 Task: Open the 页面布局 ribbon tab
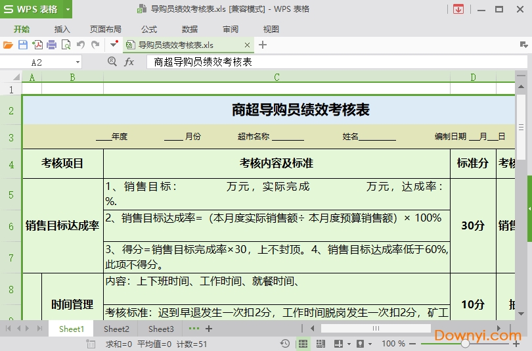point(106,29)
